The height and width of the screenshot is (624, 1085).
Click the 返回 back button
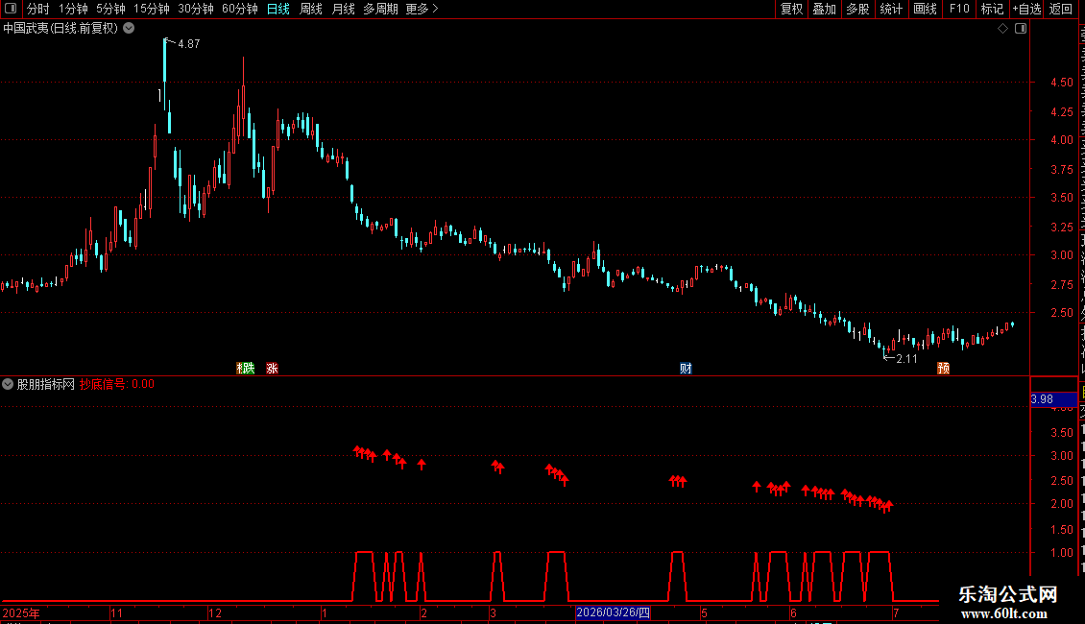click(1061, 9)
